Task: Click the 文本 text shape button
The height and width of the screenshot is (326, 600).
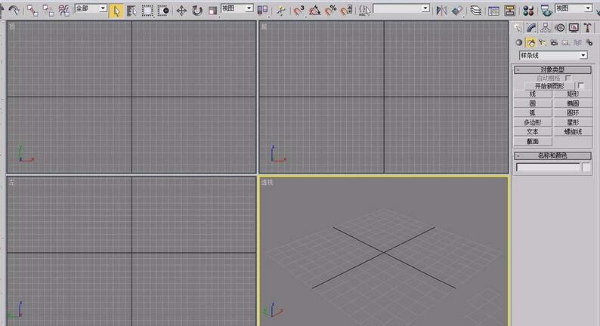Action: (x=533, y=132)
